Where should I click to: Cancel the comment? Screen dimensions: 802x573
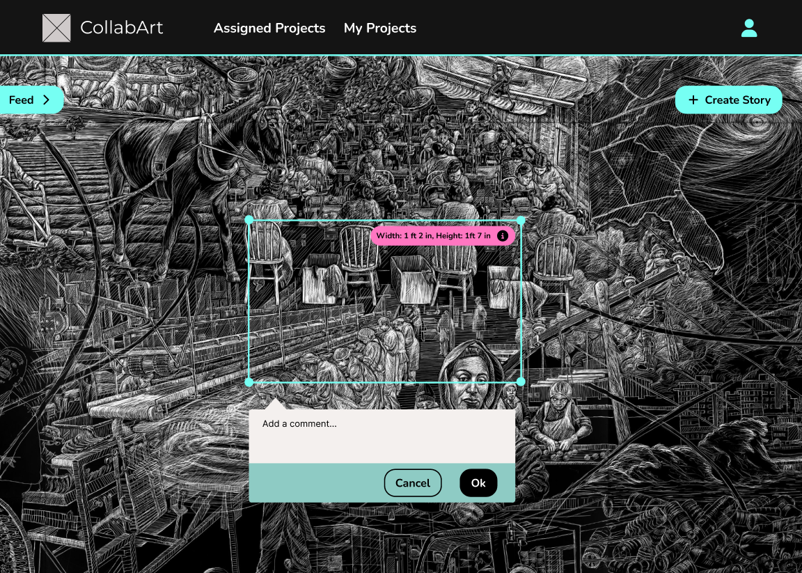(x=413, y=483)
